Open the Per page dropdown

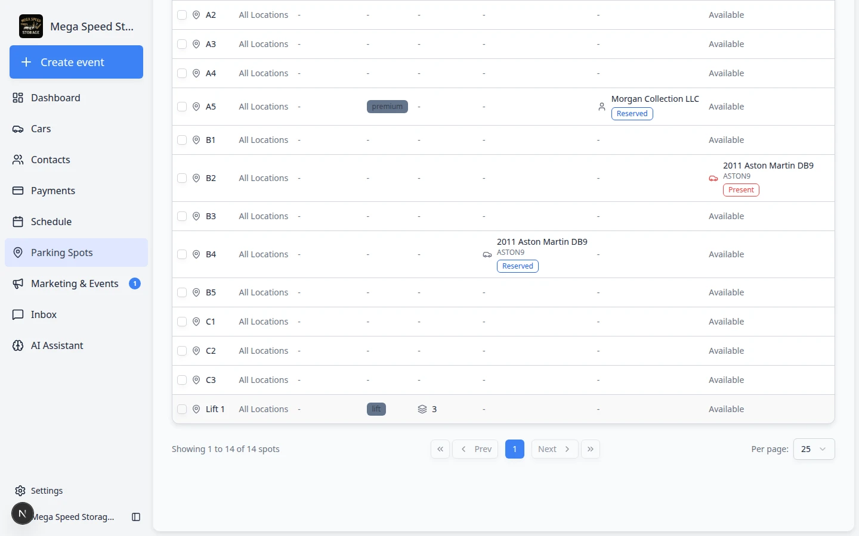pos(814,449)
